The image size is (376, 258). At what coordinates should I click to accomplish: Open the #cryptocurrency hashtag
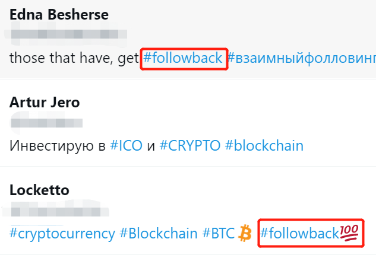[62, 234]
